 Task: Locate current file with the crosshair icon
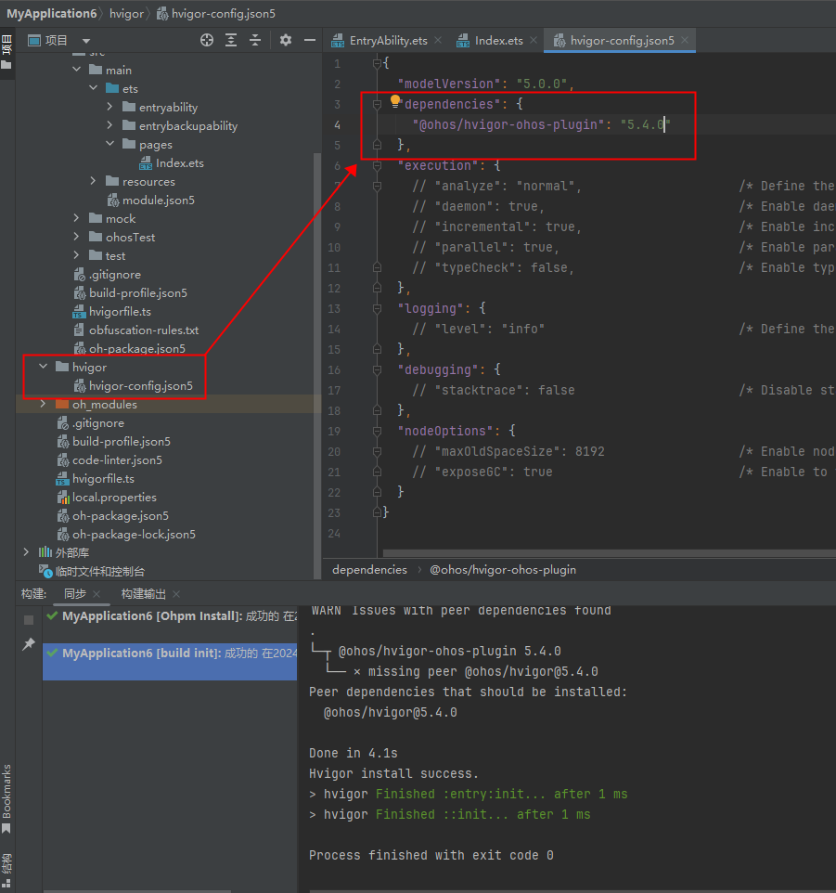coord(207,40)
